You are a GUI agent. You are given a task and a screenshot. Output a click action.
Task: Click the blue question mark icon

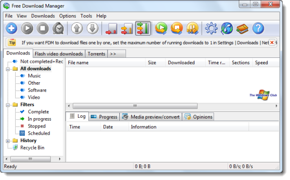click(x=258, y=29)
